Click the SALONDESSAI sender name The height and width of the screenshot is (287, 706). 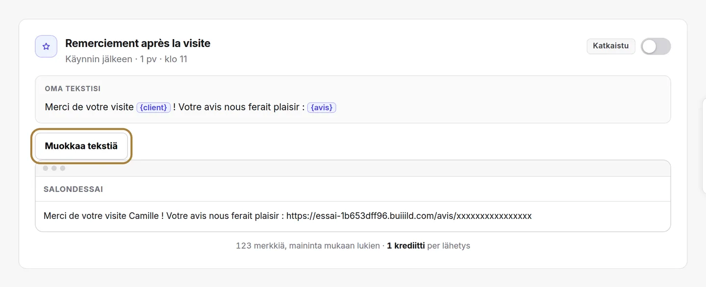tap(74, 189)
